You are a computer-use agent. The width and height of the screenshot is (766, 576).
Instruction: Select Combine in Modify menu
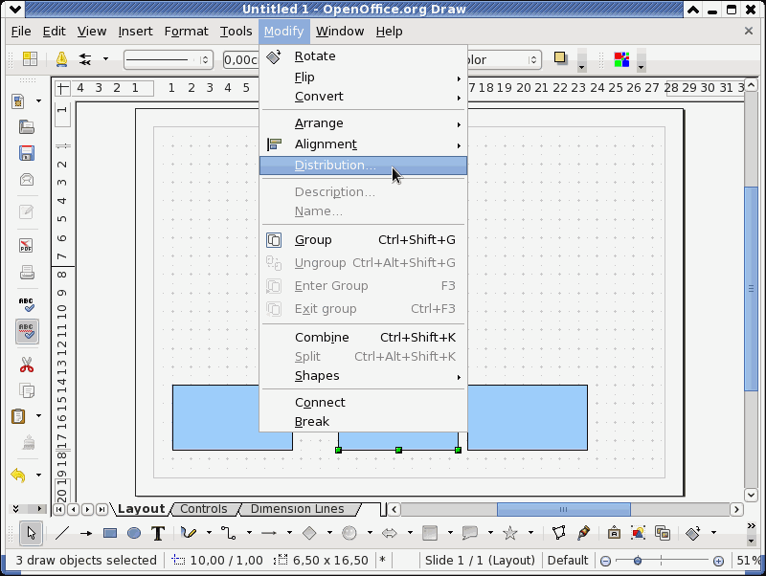364,338
